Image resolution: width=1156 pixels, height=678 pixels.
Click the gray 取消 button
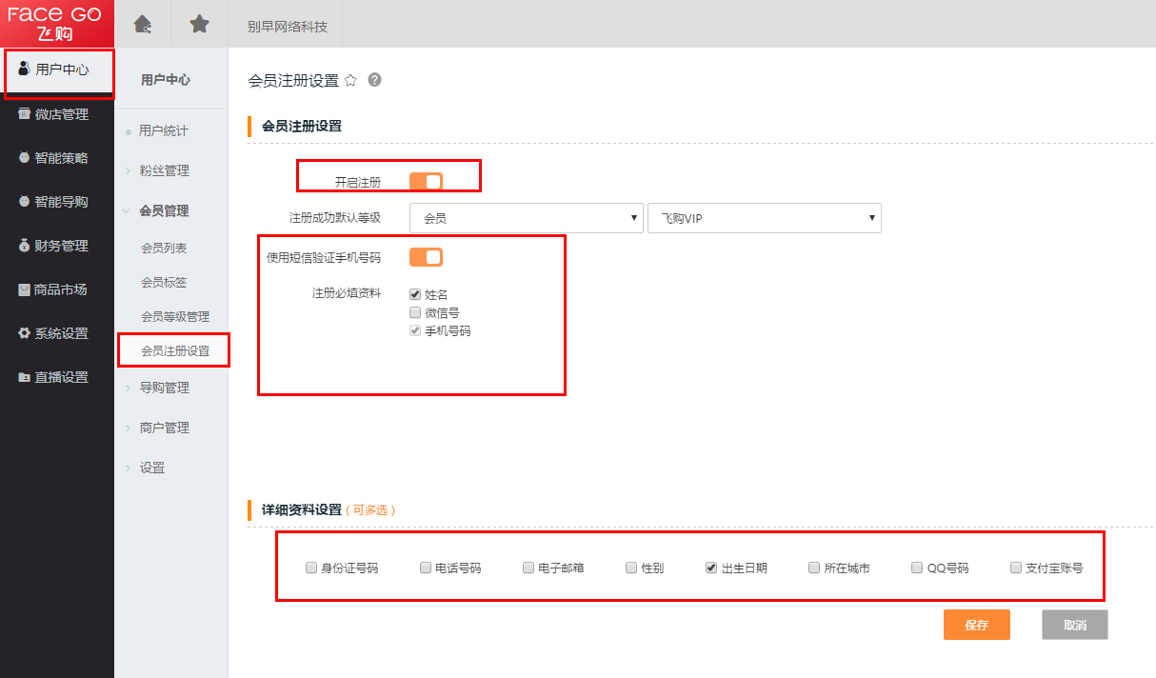(1074, 625)
